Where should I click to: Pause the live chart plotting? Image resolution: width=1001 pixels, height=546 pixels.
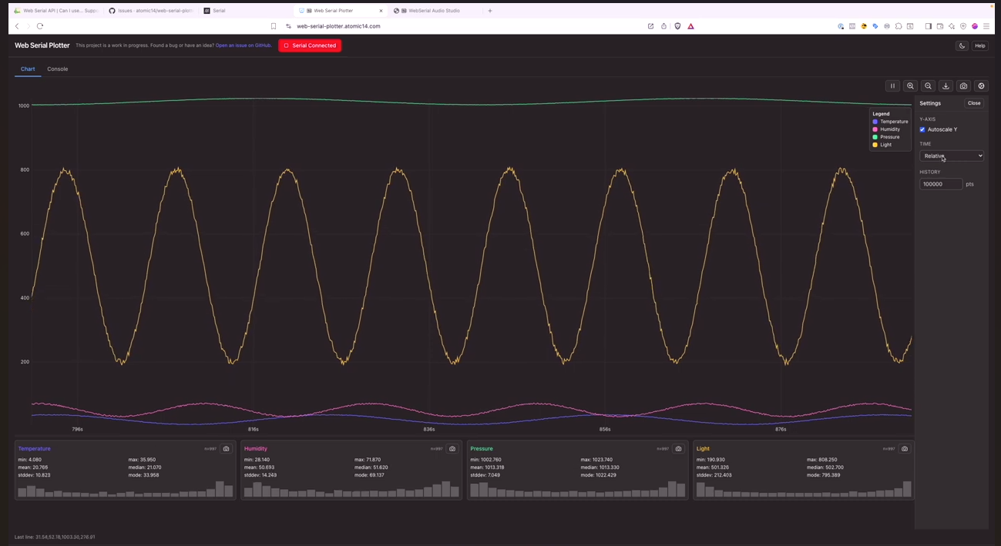point(892,86)
